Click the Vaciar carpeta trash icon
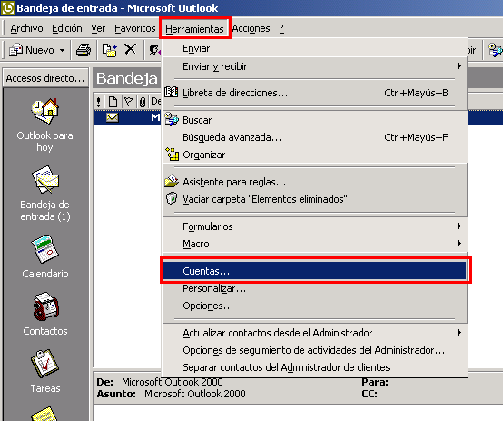The width and height of the screenshot is (503, 421). click(x=172, y=198)
